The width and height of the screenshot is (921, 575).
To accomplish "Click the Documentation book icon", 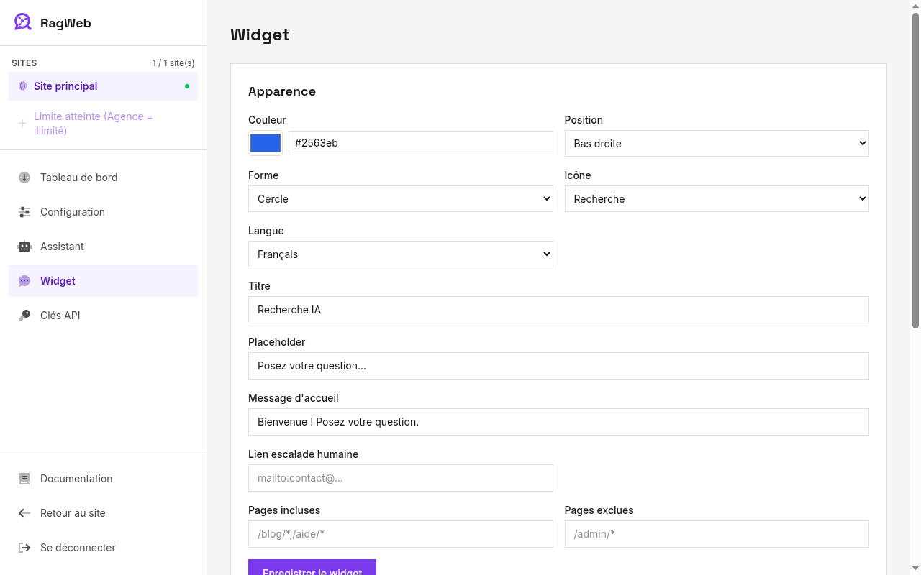I will pyautogui.click(x=24, y=479).
